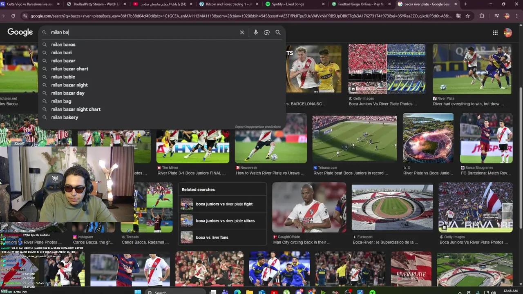Submit search with the magnifier icon
Viewport: 523px width, 294px height.
click(x=278, y=32)
